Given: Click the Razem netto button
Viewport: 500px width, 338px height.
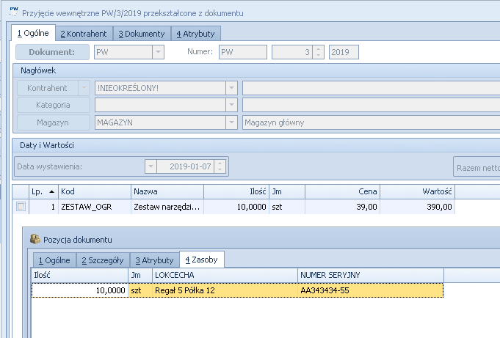Looking at the screenshot, I should [477, 166].
